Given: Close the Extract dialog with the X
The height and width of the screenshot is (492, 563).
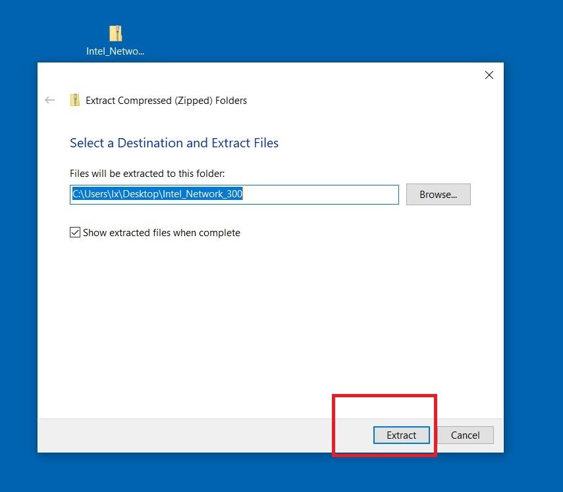Looking at the screenshot, I should click(x=489, y=75).
